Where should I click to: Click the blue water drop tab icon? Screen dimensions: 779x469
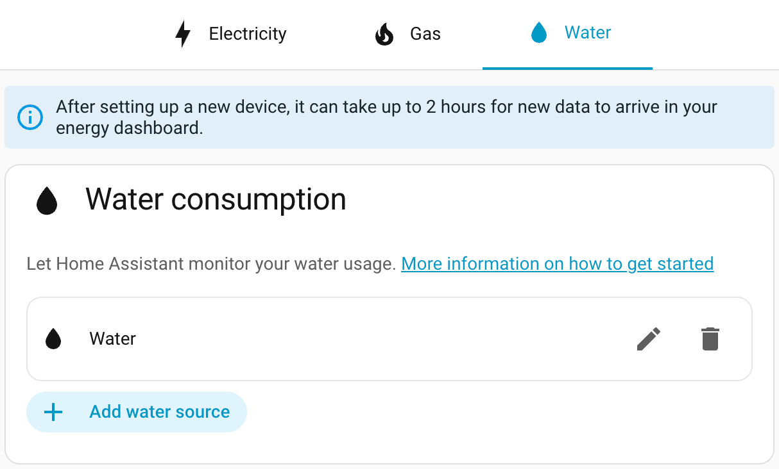click(539, 32)
